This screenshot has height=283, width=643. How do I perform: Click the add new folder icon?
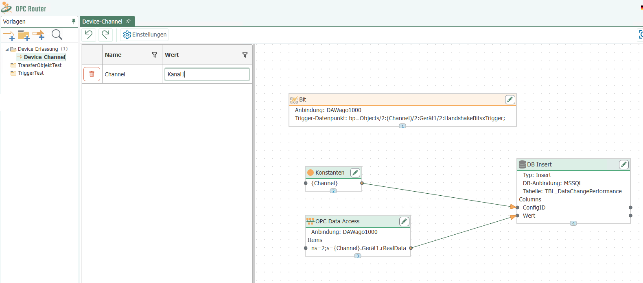tap(24, 35)
